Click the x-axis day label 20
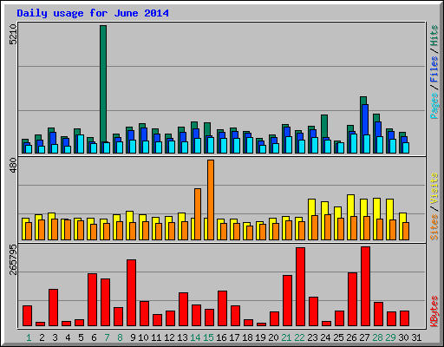Screen dimensions: 444x347 [x=273, y=337]
